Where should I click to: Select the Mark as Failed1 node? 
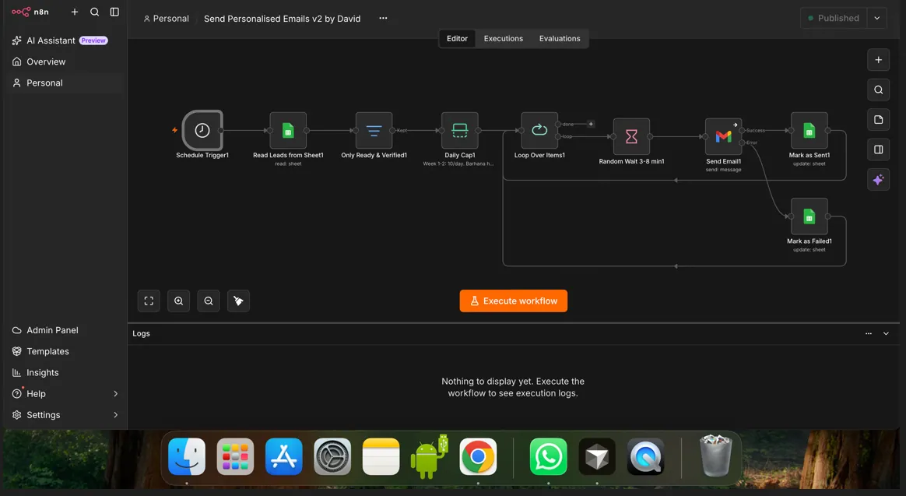[809, 216]
